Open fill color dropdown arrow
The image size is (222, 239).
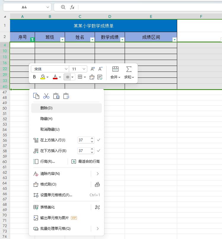47,77
